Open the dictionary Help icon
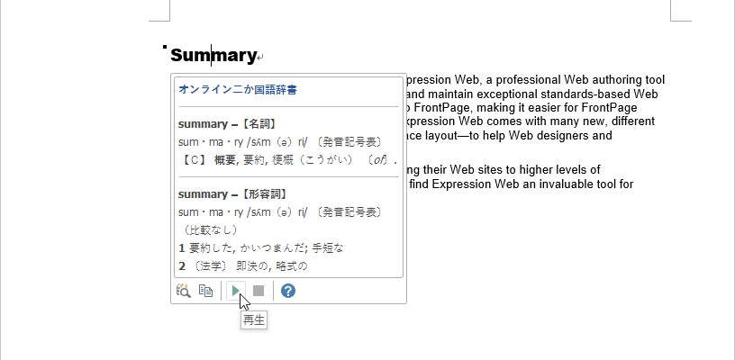 (288, 291)
